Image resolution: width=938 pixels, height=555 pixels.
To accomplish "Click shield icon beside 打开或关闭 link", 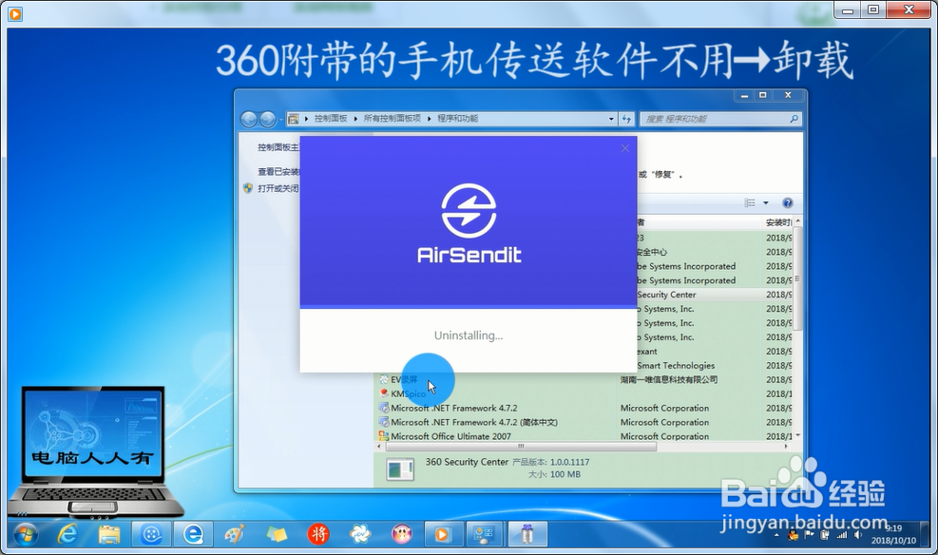I will [248, 188].
